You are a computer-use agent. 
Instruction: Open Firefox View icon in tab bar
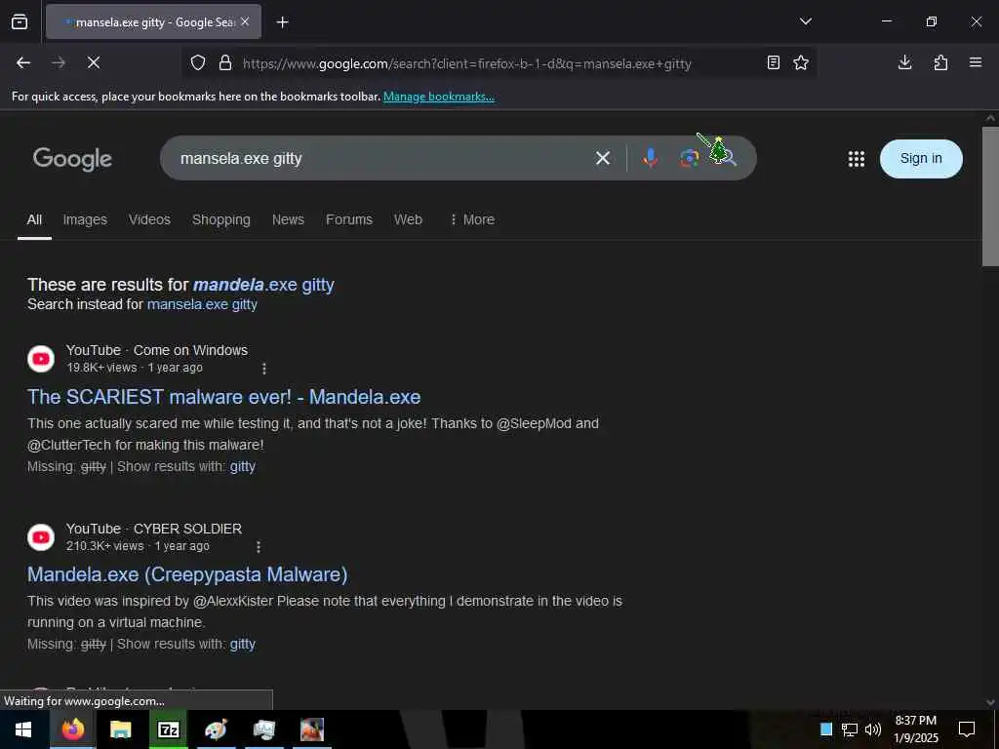[20, 21]
